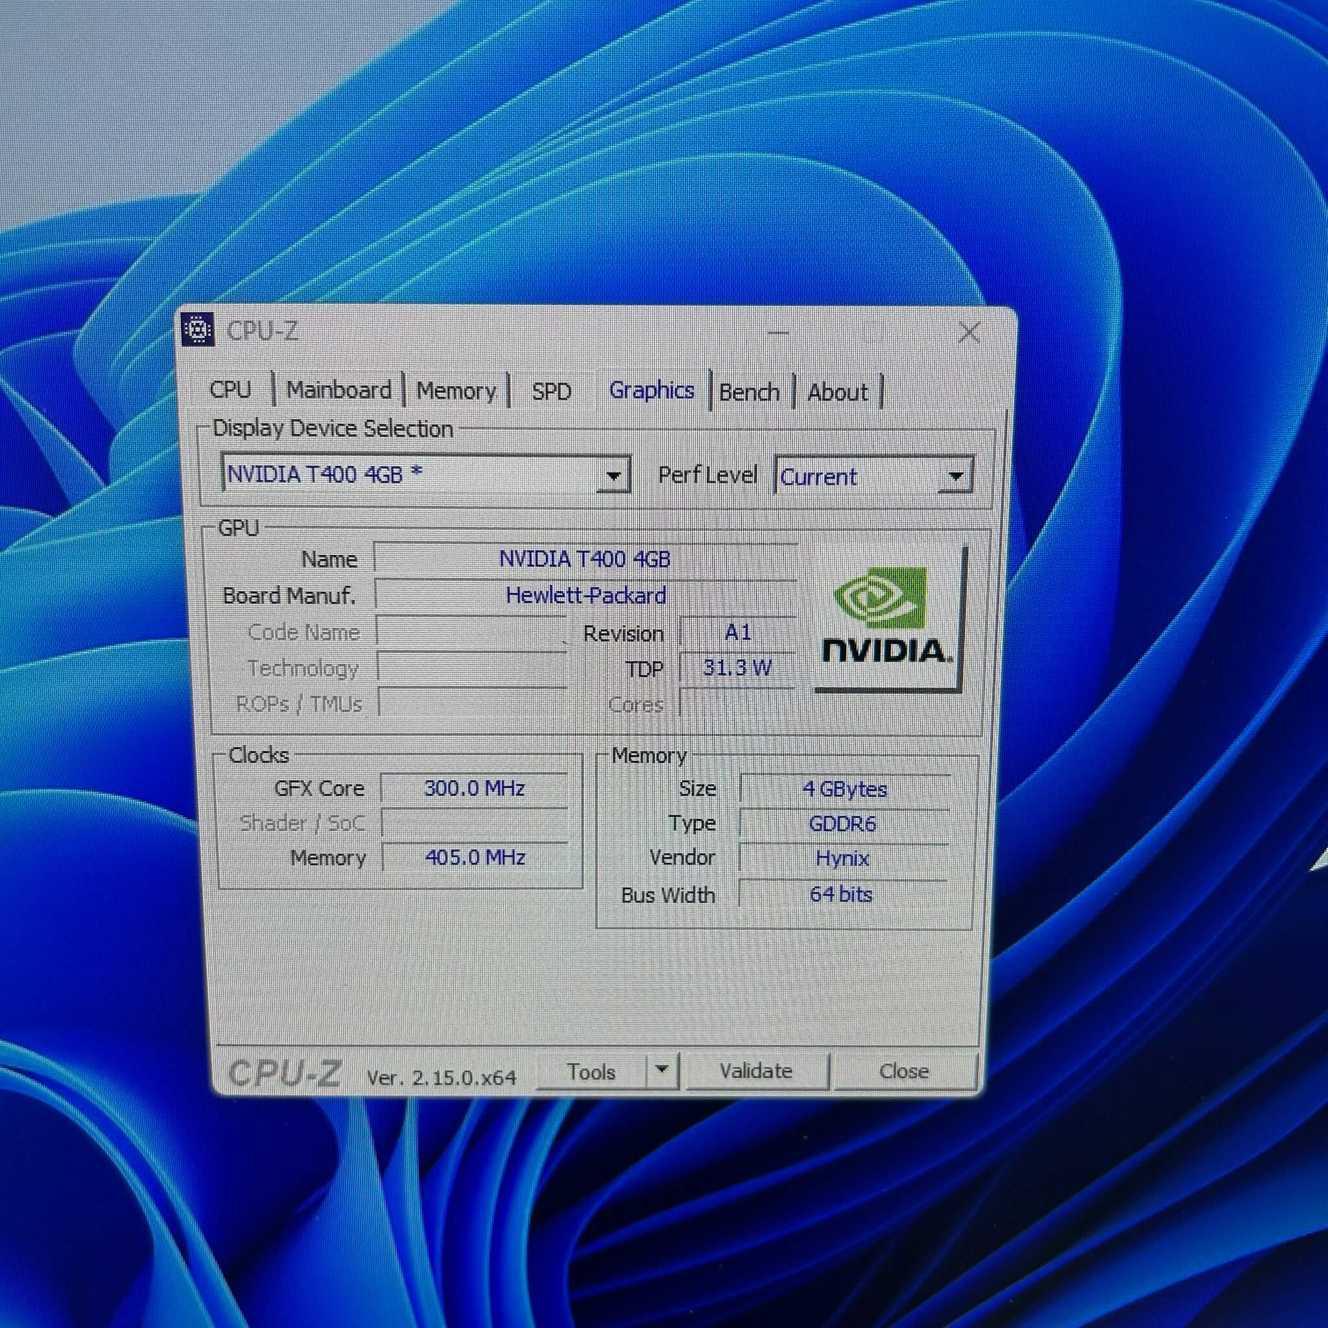Image resolution: width=1328 pixels, height=1328 pixels.
Task: Open the Mainboard tab
Action: tap(339, 390)
